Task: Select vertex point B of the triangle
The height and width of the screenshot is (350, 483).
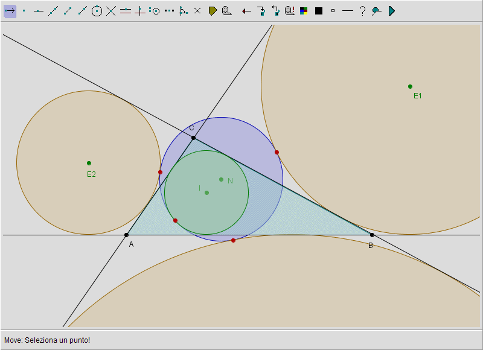Action: pos(372,235)
